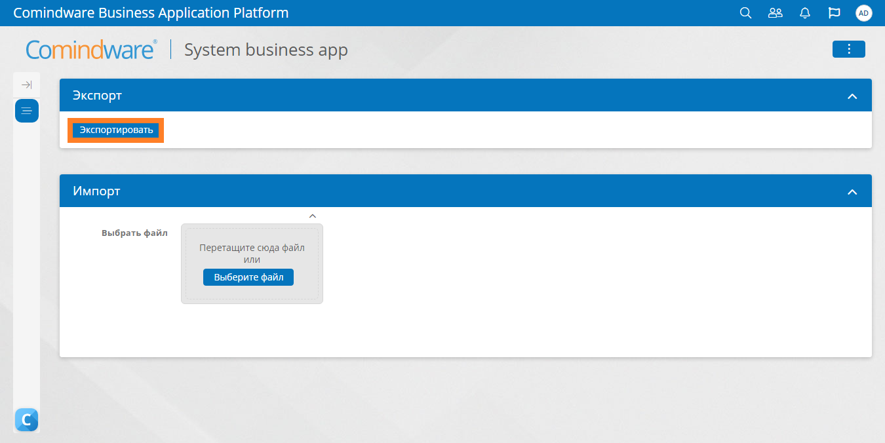Screen dimensions: 885x443
Task: Collapse the Импорт panel chevron
Action: coord(852,192)
